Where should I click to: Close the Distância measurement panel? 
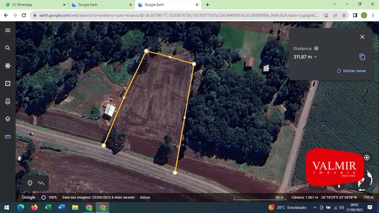(x=362, y=37)
